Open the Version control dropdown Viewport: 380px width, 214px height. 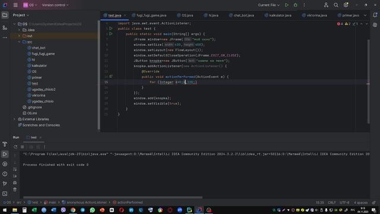tap(55, 5)
